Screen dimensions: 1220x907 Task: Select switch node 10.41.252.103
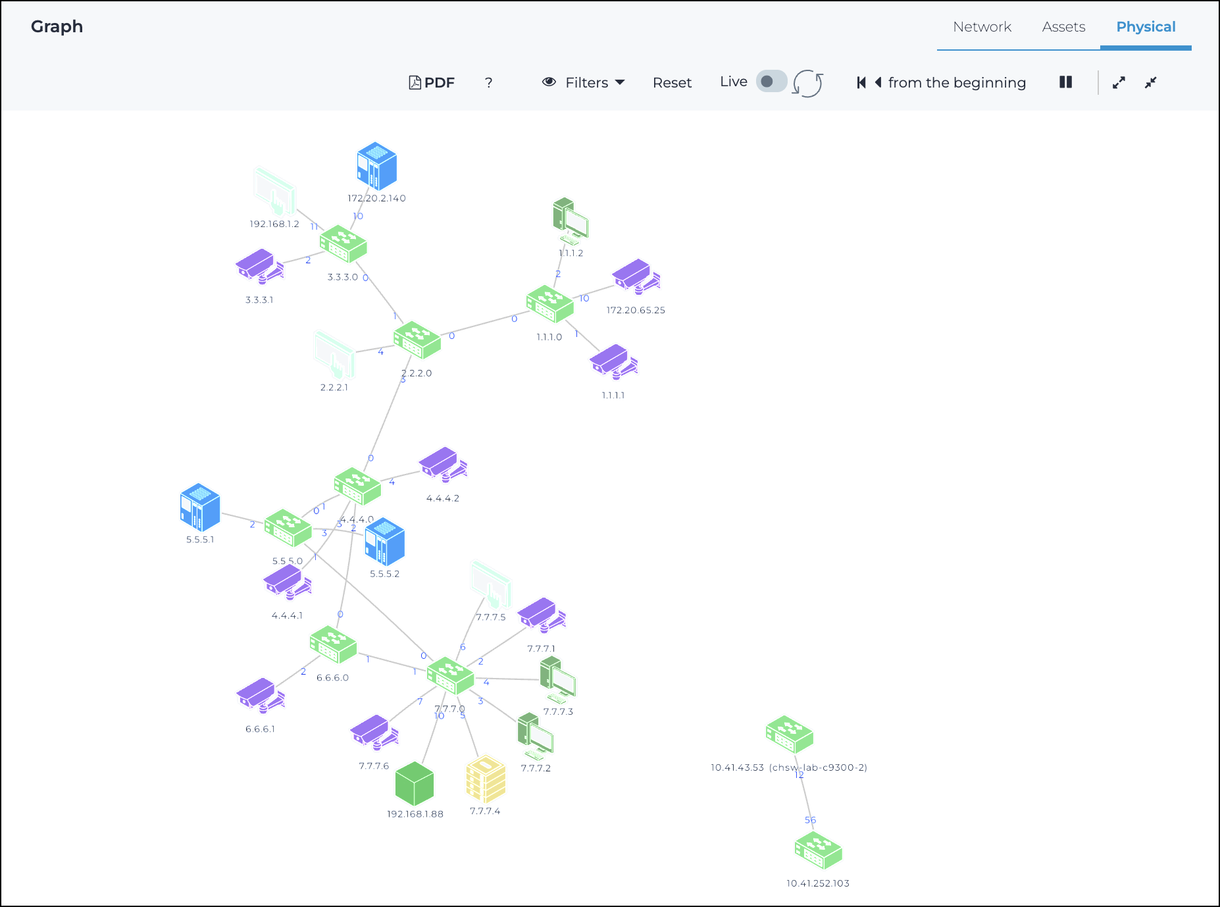818,850
